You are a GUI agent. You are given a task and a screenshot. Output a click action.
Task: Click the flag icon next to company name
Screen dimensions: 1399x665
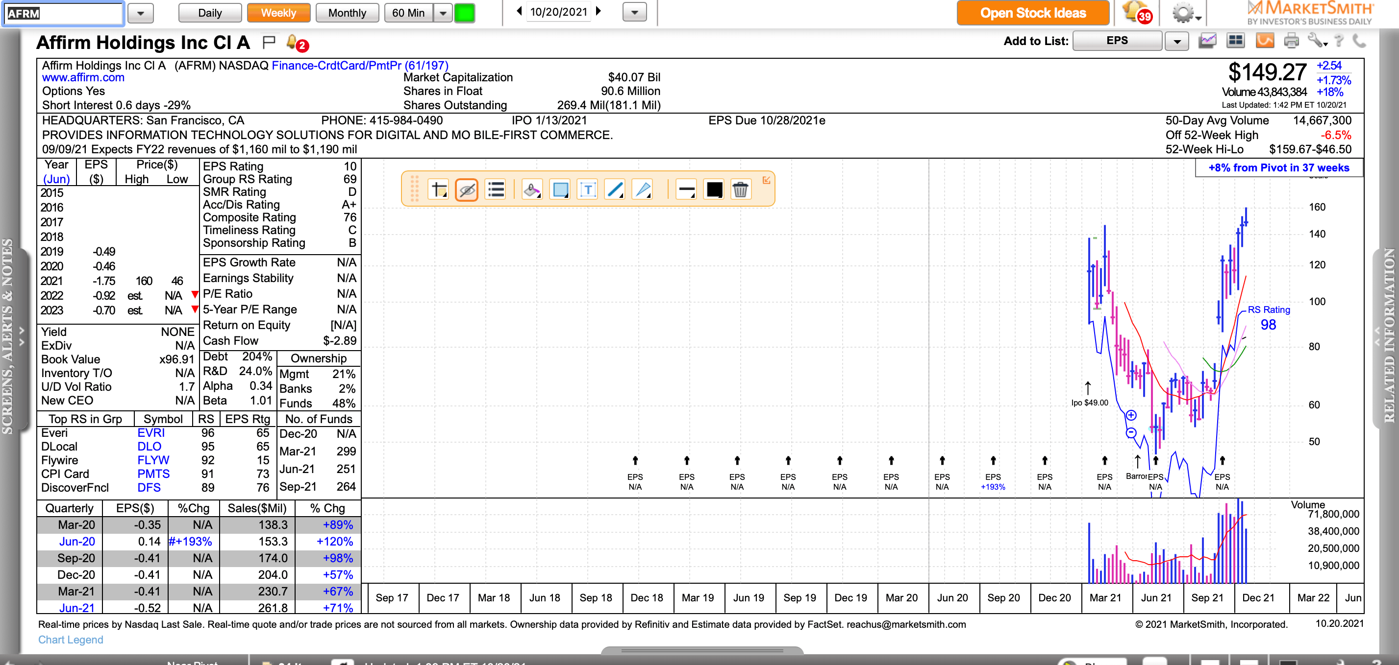(x=268, y=42)
